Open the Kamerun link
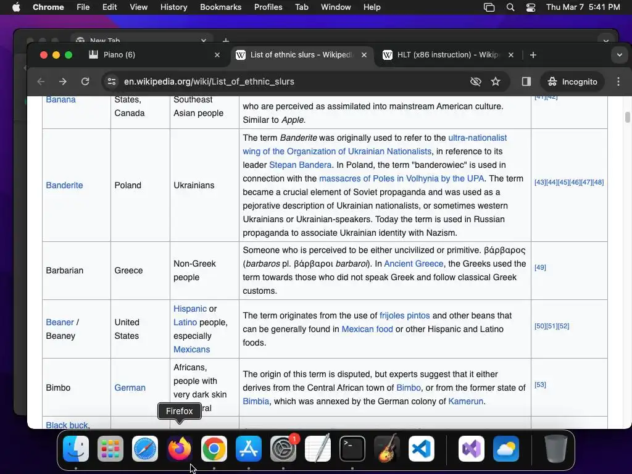 (465, 401)
